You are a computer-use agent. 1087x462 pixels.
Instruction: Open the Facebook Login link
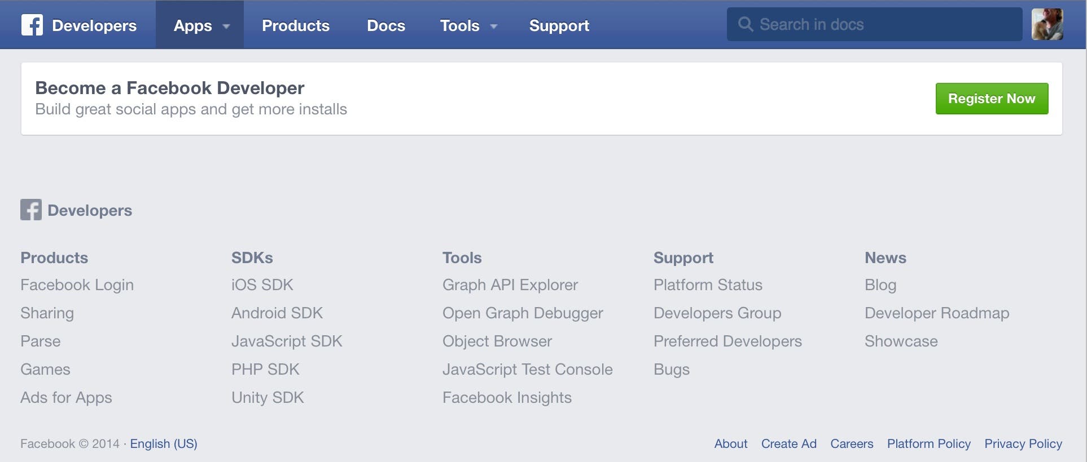pyautogui.click(x=77, y=285)
